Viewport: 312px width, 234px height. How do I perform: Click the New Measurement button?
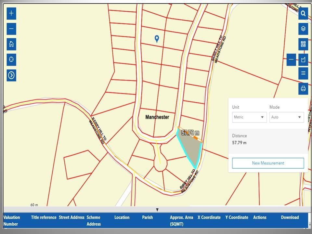click(268, 163)
